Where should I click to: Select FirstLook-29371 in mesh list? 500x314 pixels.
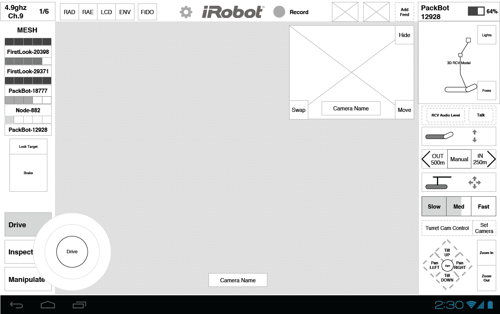[28, 71]
